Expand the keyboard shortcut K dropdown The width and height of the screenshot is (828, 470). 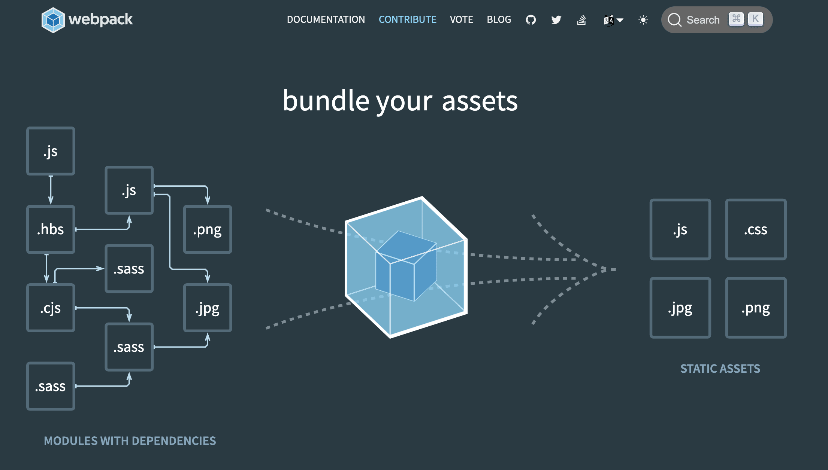pos(756,19)
